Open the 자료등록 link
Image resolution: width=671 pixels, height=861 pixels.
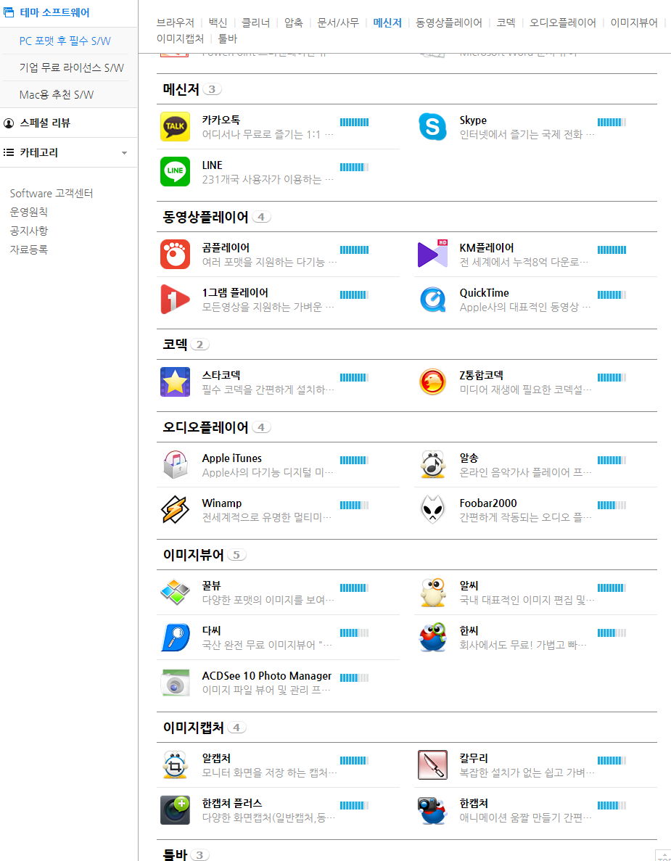pos(28,250)
